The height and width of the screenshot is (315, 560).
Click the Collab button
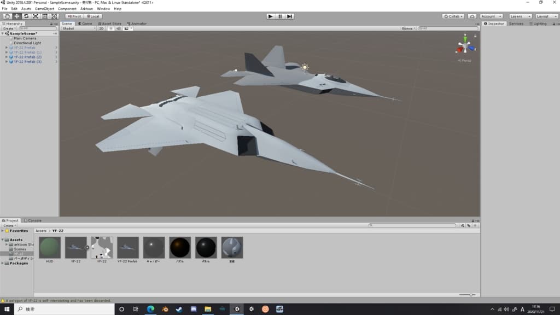coord(453,16)
